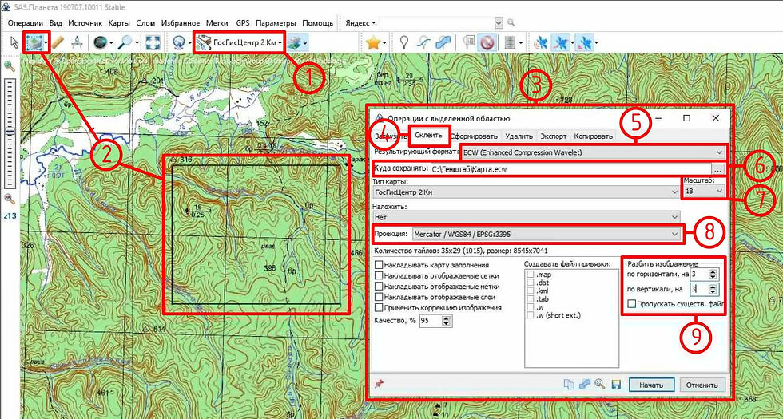This screenshot has height=419, width=783.
Task: Switch to the Экспорт tab
Action: coord(553,136)
